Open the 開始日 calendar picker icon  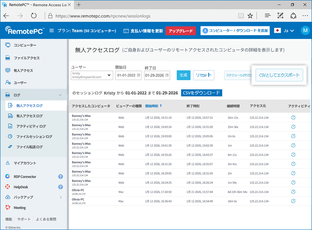139,75
